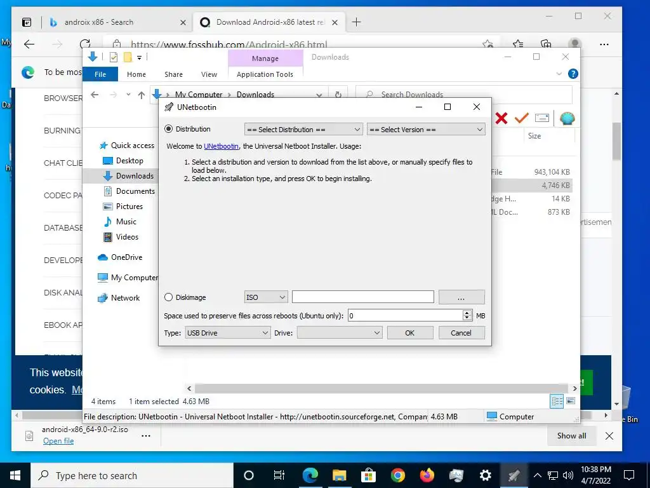Click the Manage contextual tab
The height and width of the screenshot is (488, 650).
click(x=265, y=58)
